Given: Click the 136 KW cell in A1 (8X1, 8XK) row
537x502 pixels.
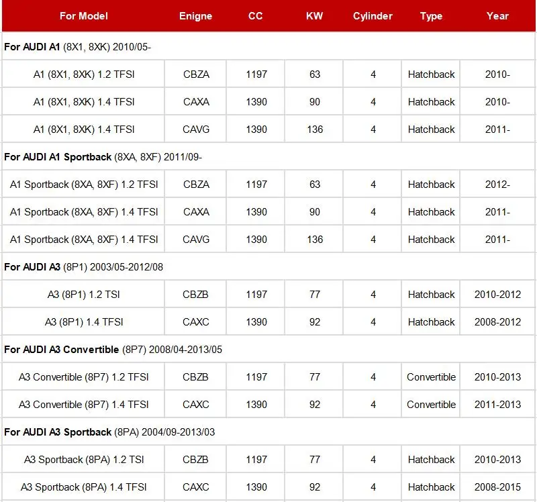Looking at the screenshot, I should coord(314,130).
